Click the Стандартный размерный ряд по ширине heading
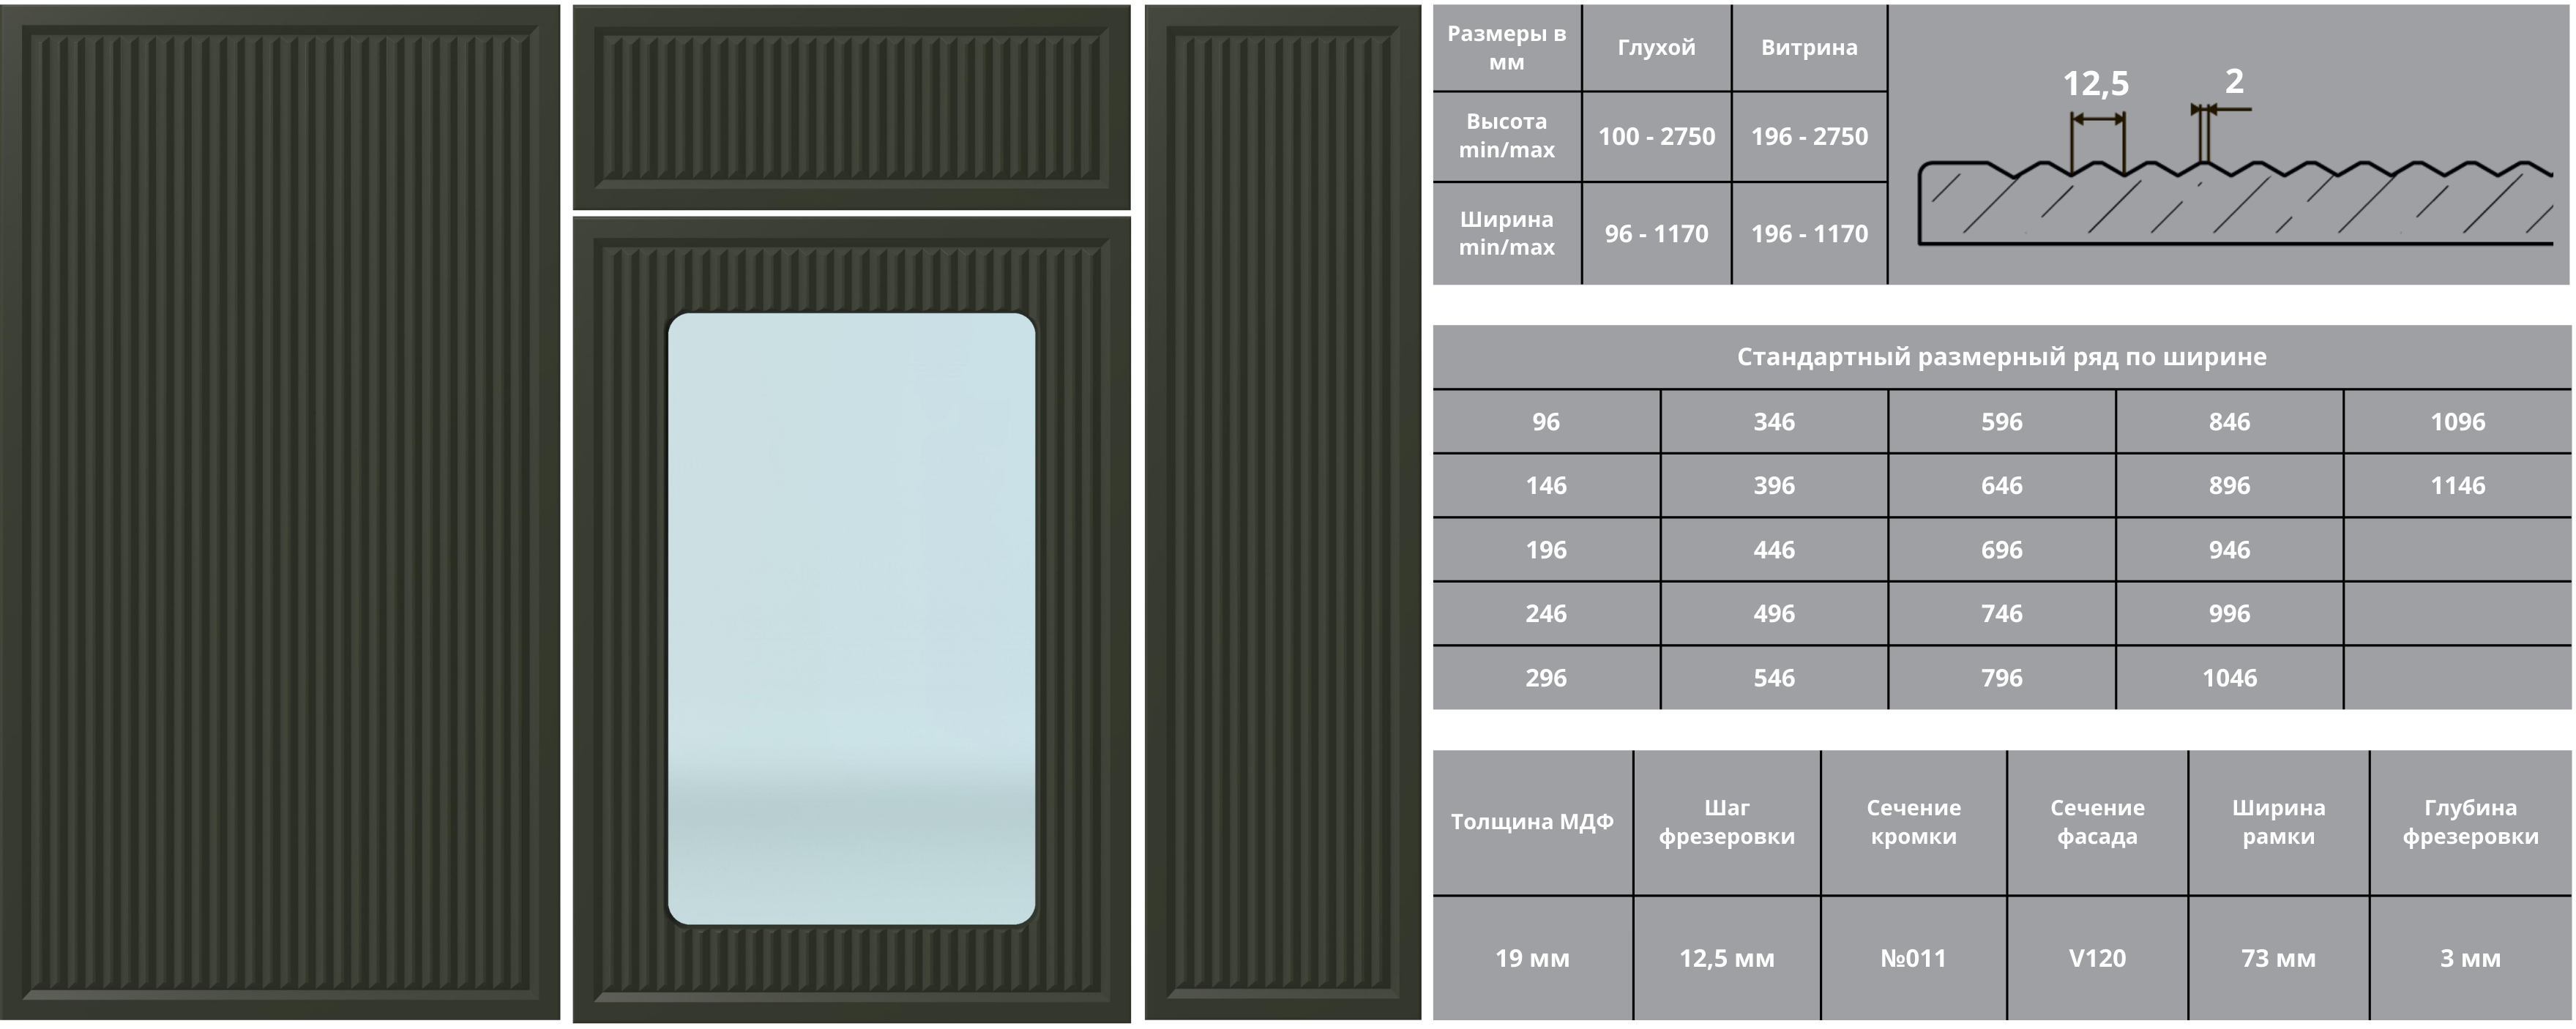Screen dimensions: 2576x1029 2001,357
